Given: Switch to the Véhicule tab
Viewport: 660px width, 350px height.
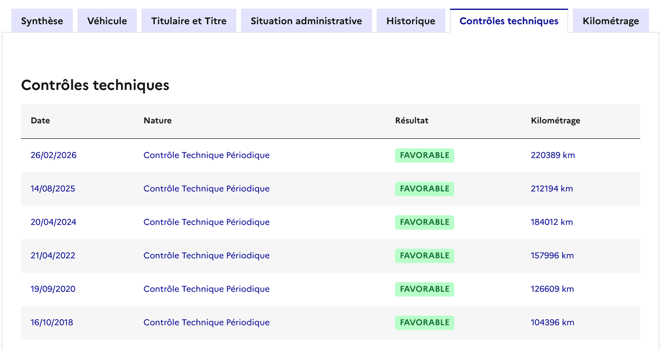Looking at the screenshot, I should pos(107,21).
